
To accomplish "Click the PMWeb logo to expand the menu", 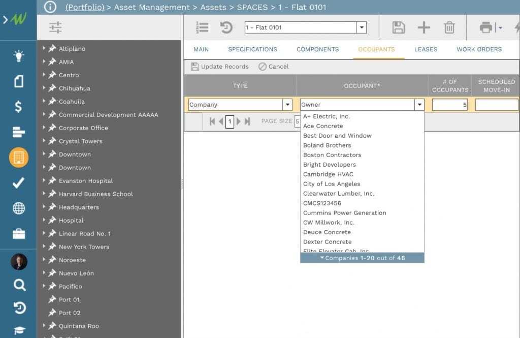I will click(18, 20).
